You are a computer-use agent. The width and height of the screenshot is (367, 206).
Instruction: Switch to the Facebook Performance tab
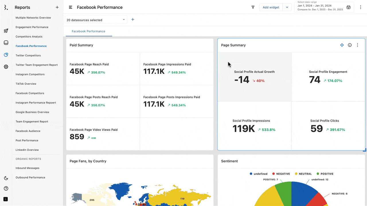coord(88,31)
